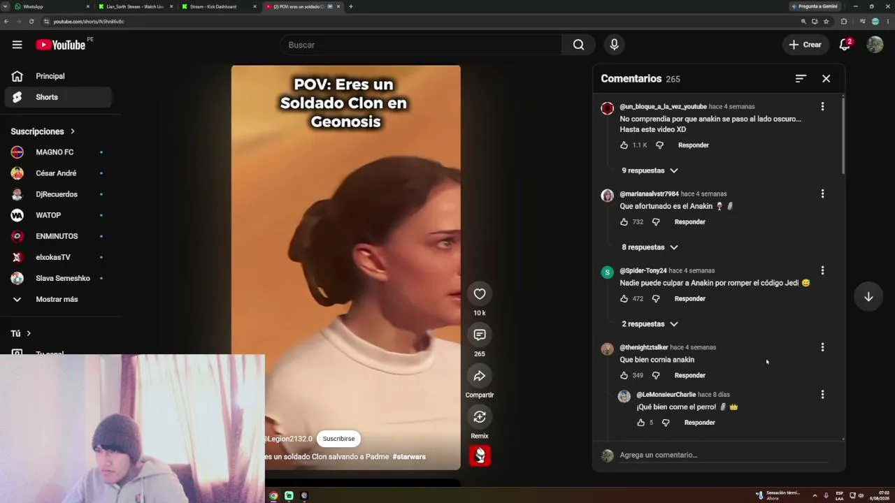
Task: Open the notifications bell
Action: pos(845,45)
